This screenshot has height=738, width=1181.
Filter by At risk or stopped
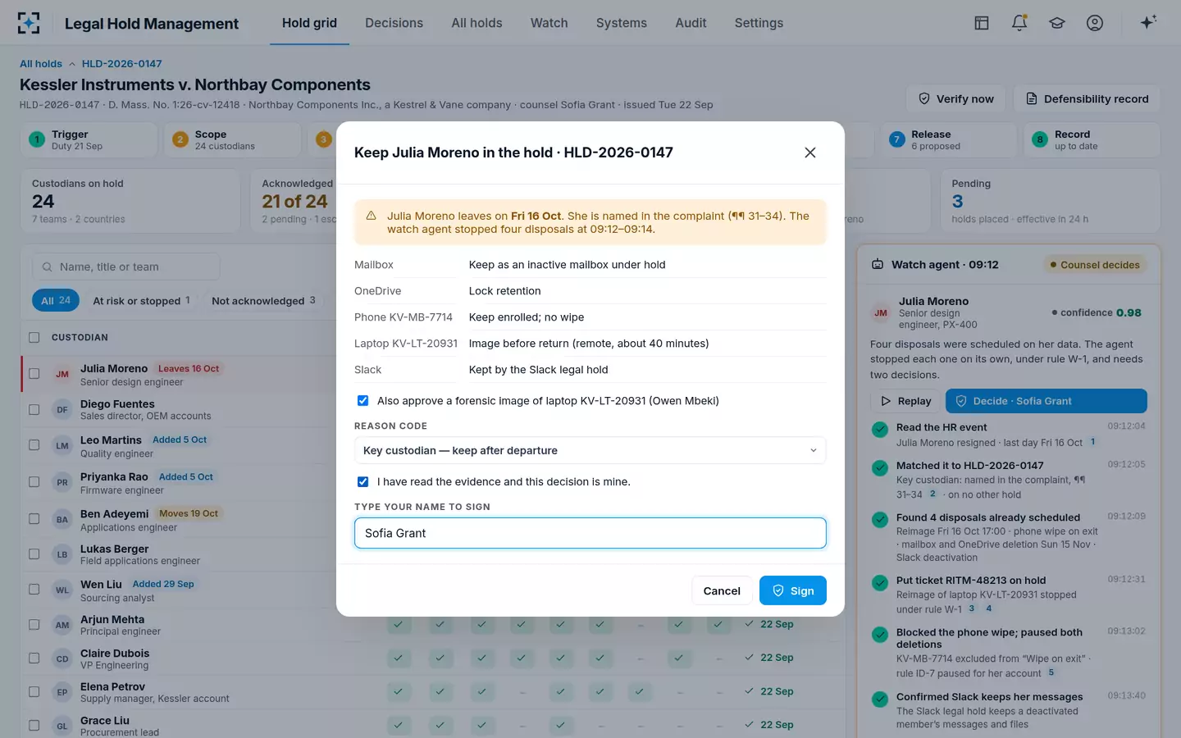click(x=141, y=301)
